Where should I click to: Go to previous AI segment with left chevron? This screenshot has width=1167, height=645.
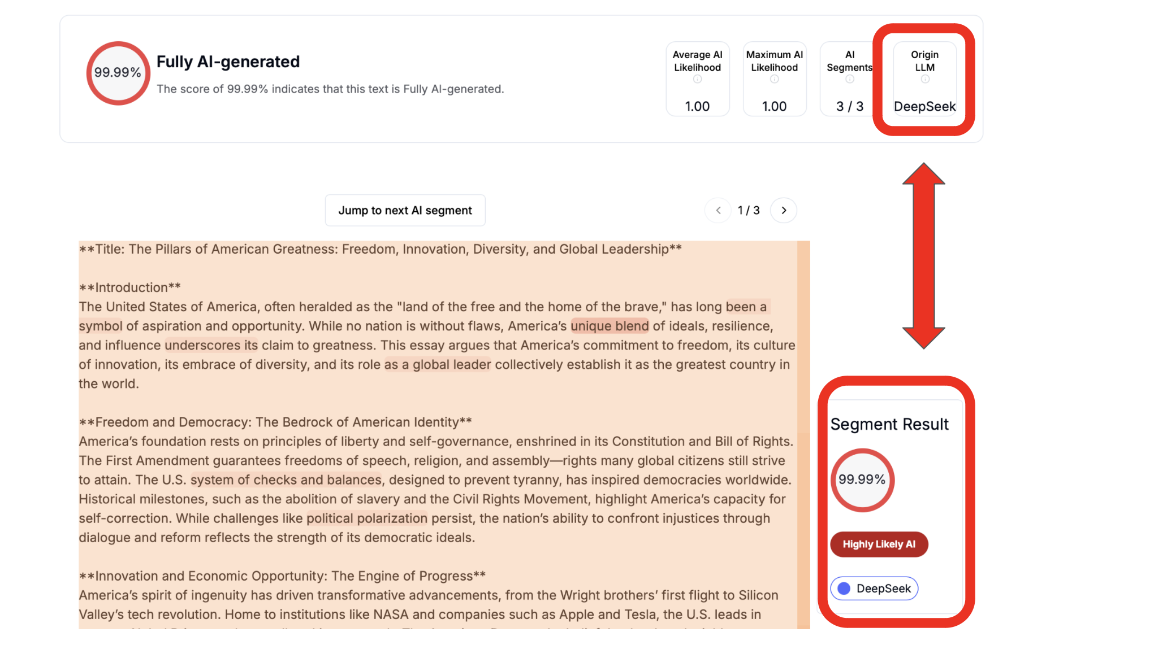pyautogui.click(x=718, y=211)
